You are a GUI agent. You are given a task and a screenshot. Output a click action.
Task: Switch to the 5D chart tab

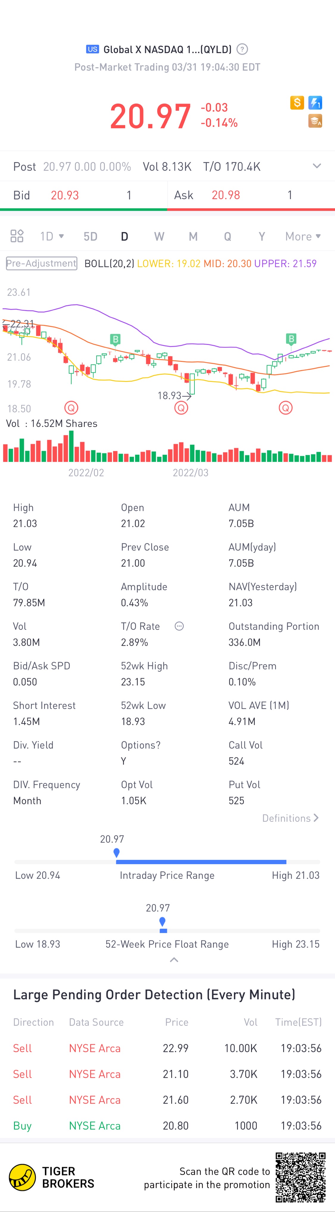point(91,236)
